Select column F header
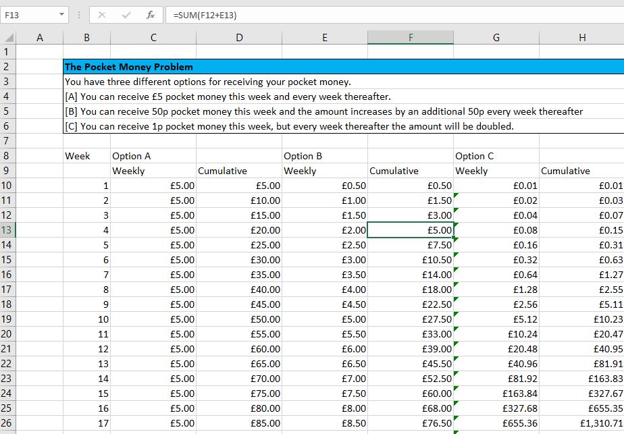Screen dimensions: 624x434 tap(411, 38)
